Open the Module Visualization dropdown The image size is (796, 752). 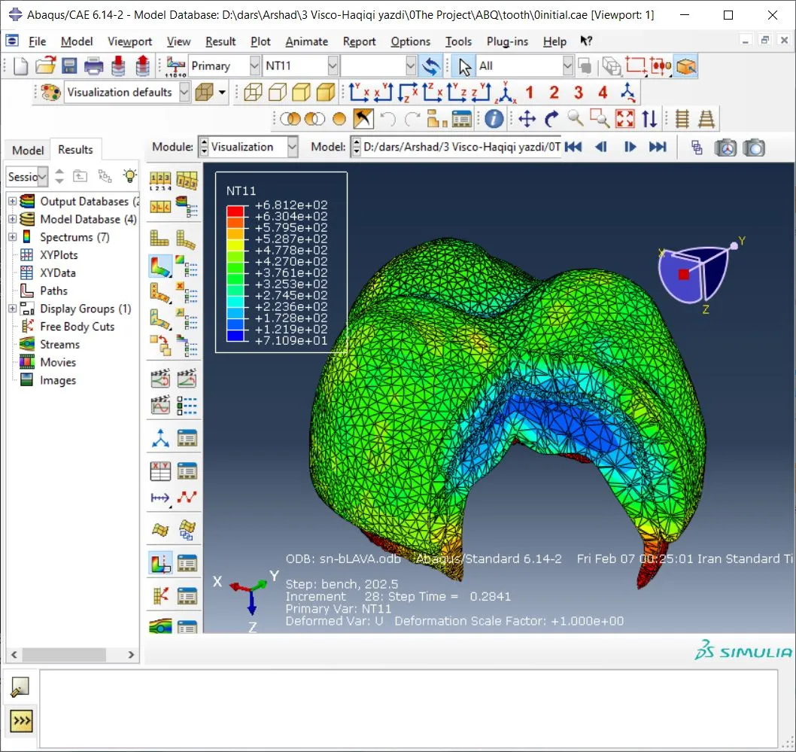click(x=293, y=147)
